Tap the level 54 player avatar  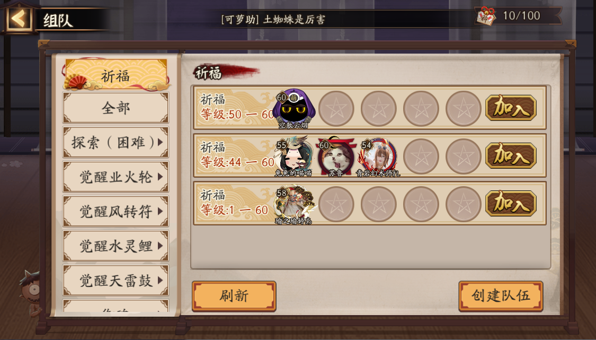click(x=379, y=156)
